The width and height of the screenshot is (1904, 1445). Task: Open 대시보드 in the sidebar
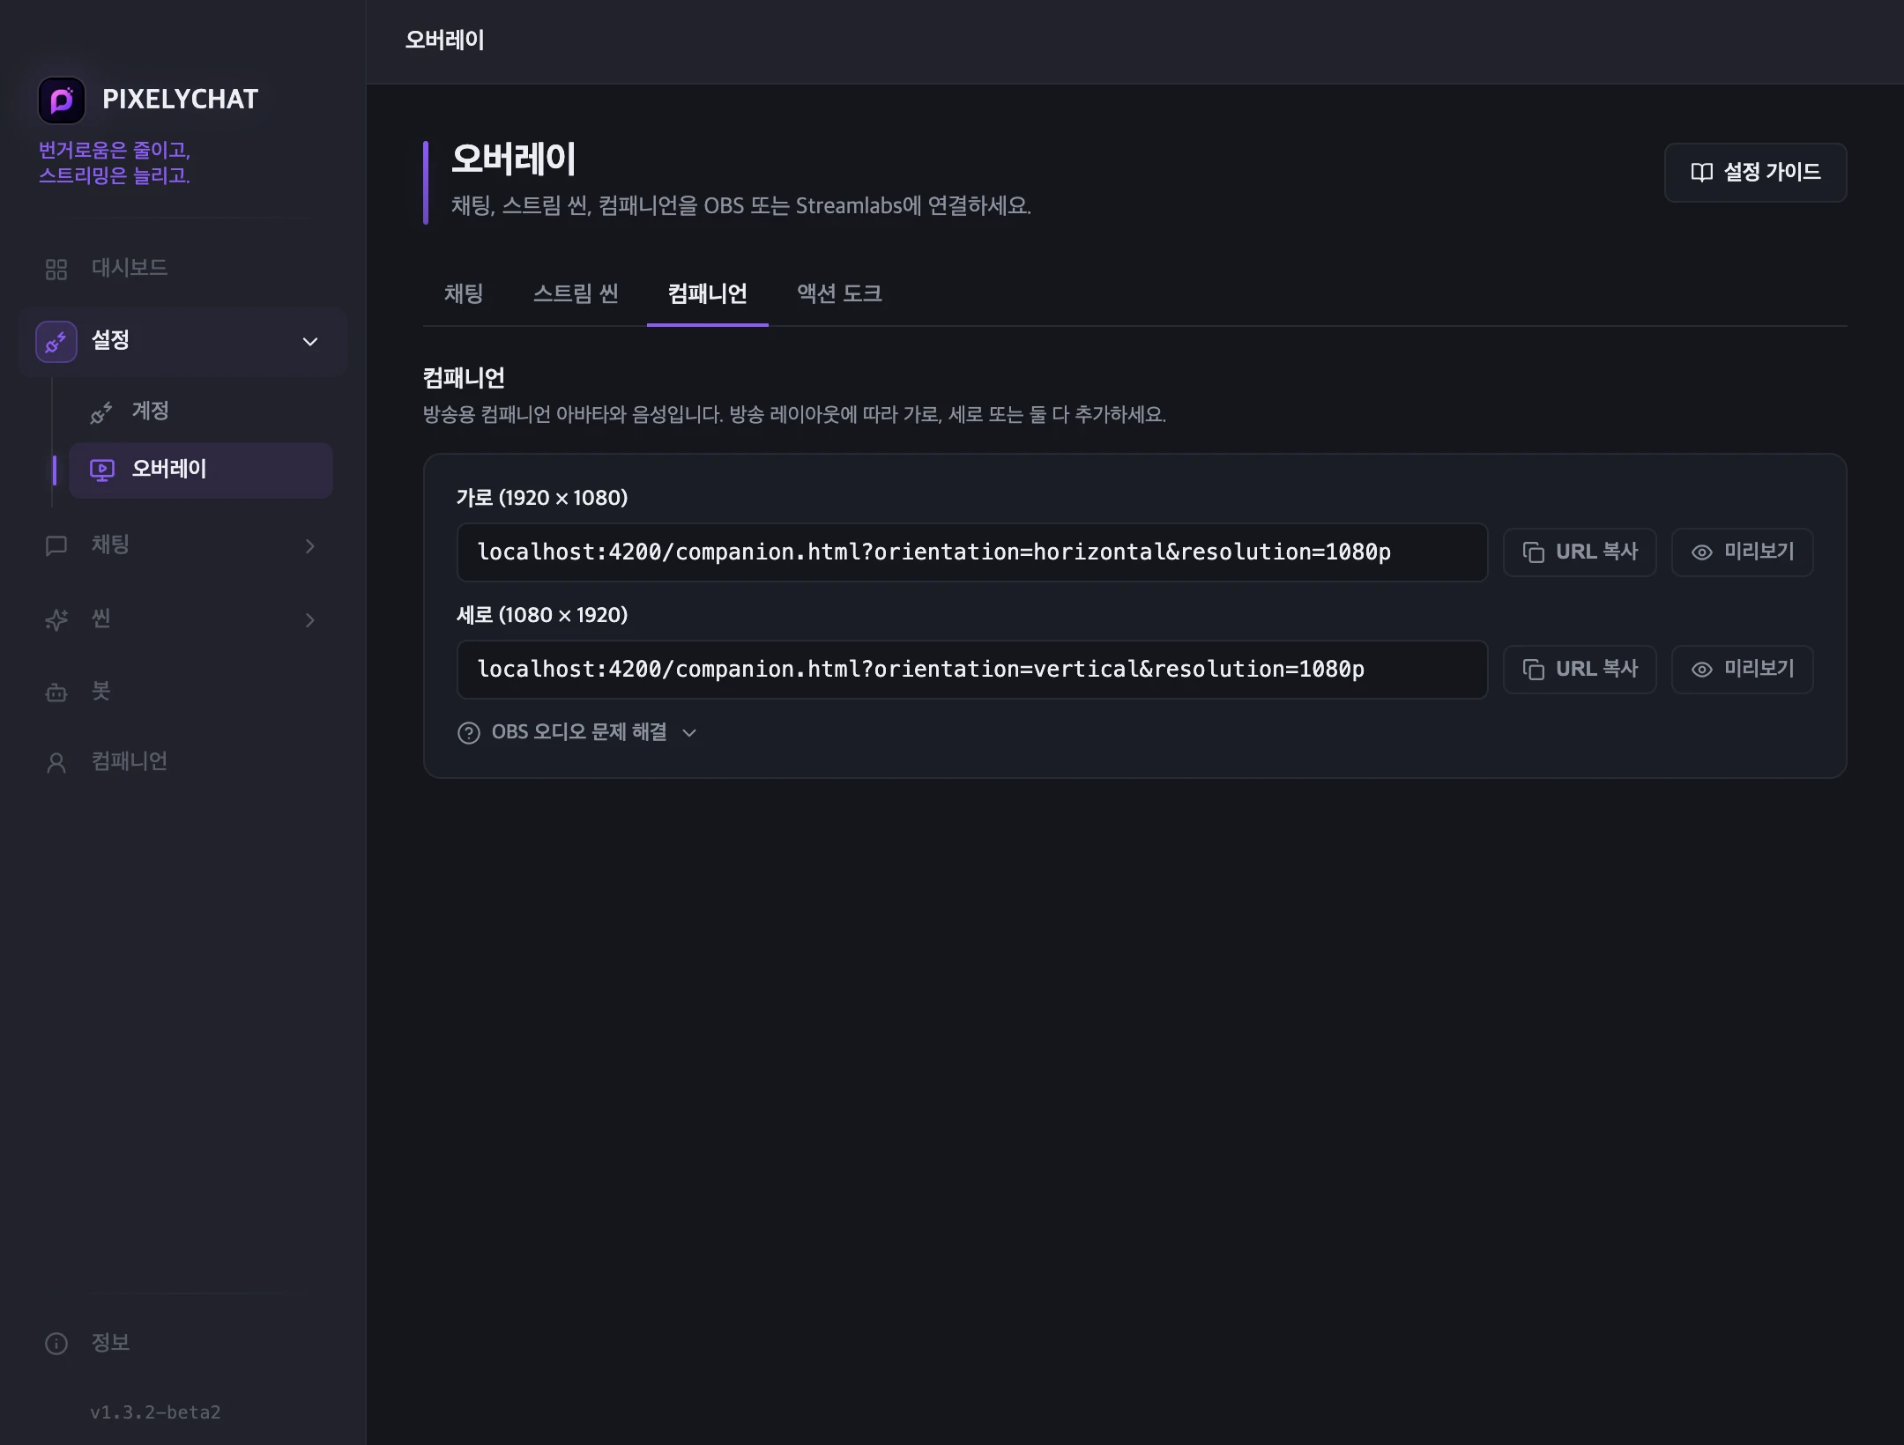pyautogui.click(x=183, y=269)
